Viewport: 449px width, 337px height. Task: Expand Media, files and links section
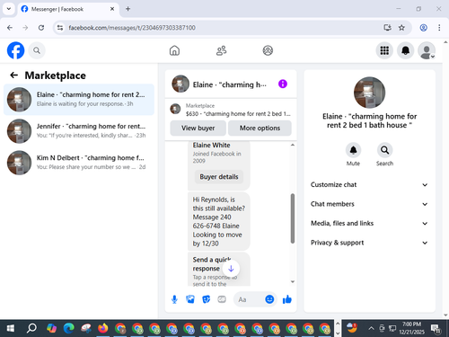[369, 224]
